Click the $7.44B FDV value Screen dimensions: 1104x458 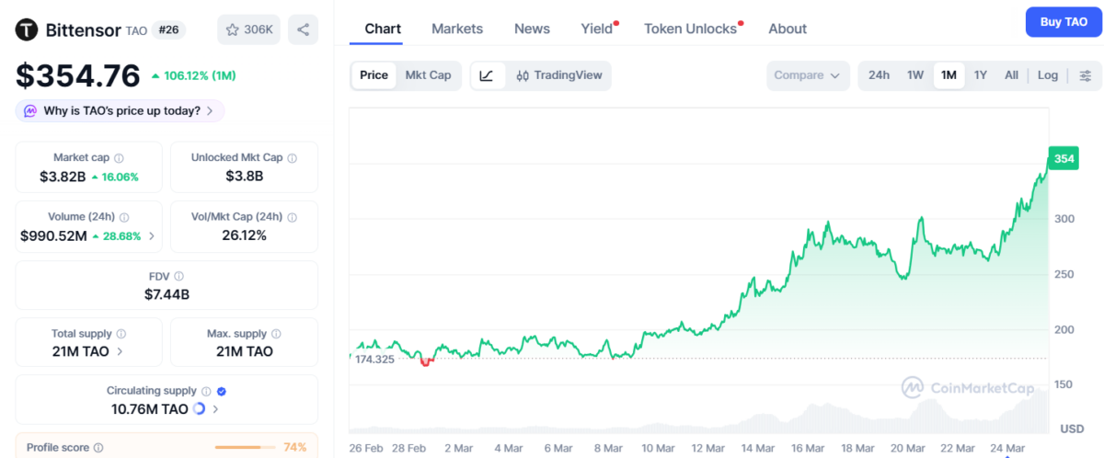coord(167,294)
